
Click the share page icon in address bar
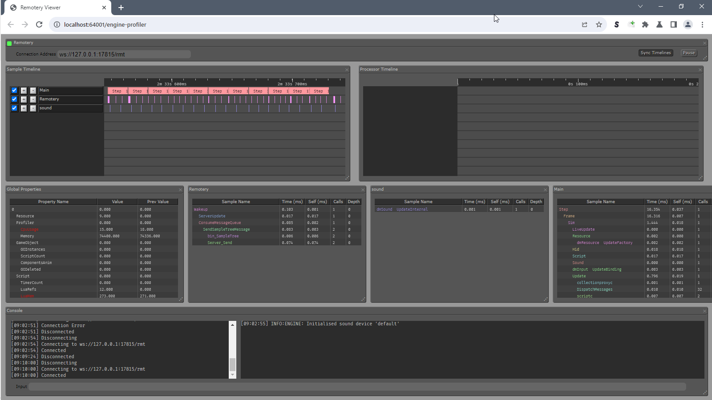point(585,24)
